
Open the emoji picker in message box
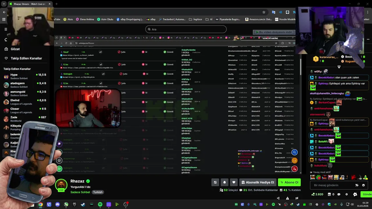[364, 185]
